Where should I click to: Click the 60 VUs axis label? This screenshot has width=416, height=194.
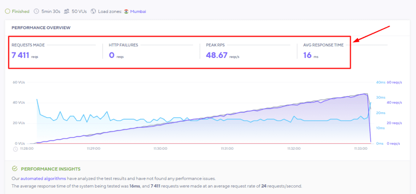tap(19, 82)
